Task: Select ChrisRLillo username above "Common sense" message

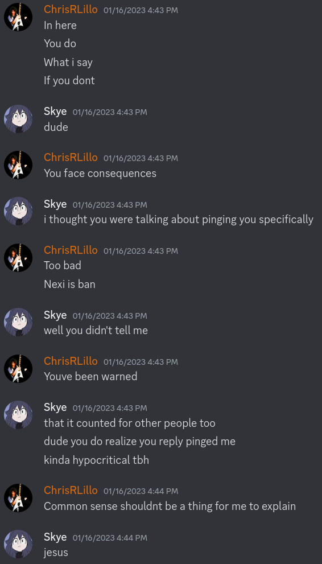Action: pos(71,490)
